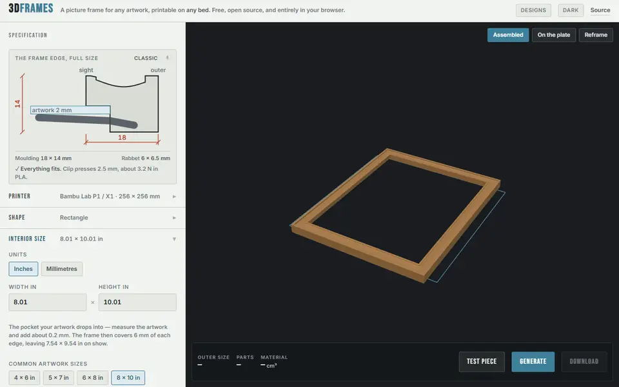Click the pin icon next to CLASSIC
619x387 pixels.
(168, 58)
